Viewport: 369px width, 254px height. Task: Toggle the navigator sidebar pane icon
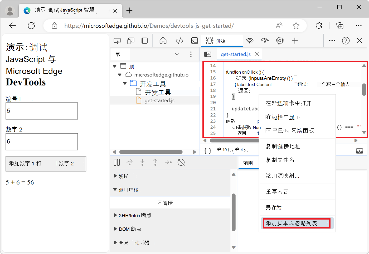pos(208,54)
